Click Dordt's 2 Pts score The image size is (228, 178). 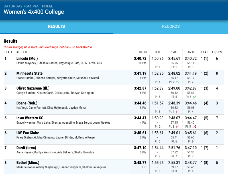coord(143,153)
